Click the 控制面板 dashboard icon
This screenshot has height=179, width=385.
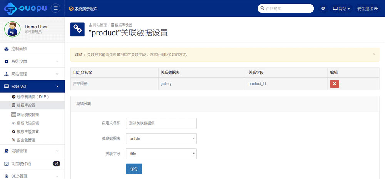click(7, 49)
